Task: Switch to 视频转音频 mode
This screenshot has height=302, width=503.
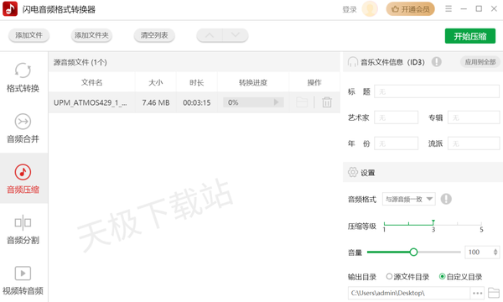Action: (x=23, y=280)
